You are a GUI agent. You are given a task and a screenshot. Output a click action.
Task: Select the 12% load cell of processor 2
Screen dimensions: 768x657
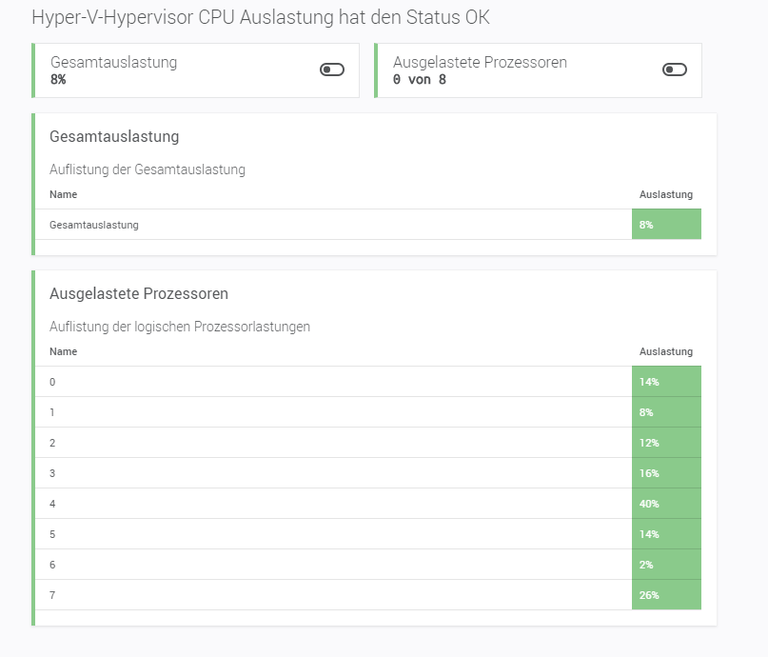(666, 443)
